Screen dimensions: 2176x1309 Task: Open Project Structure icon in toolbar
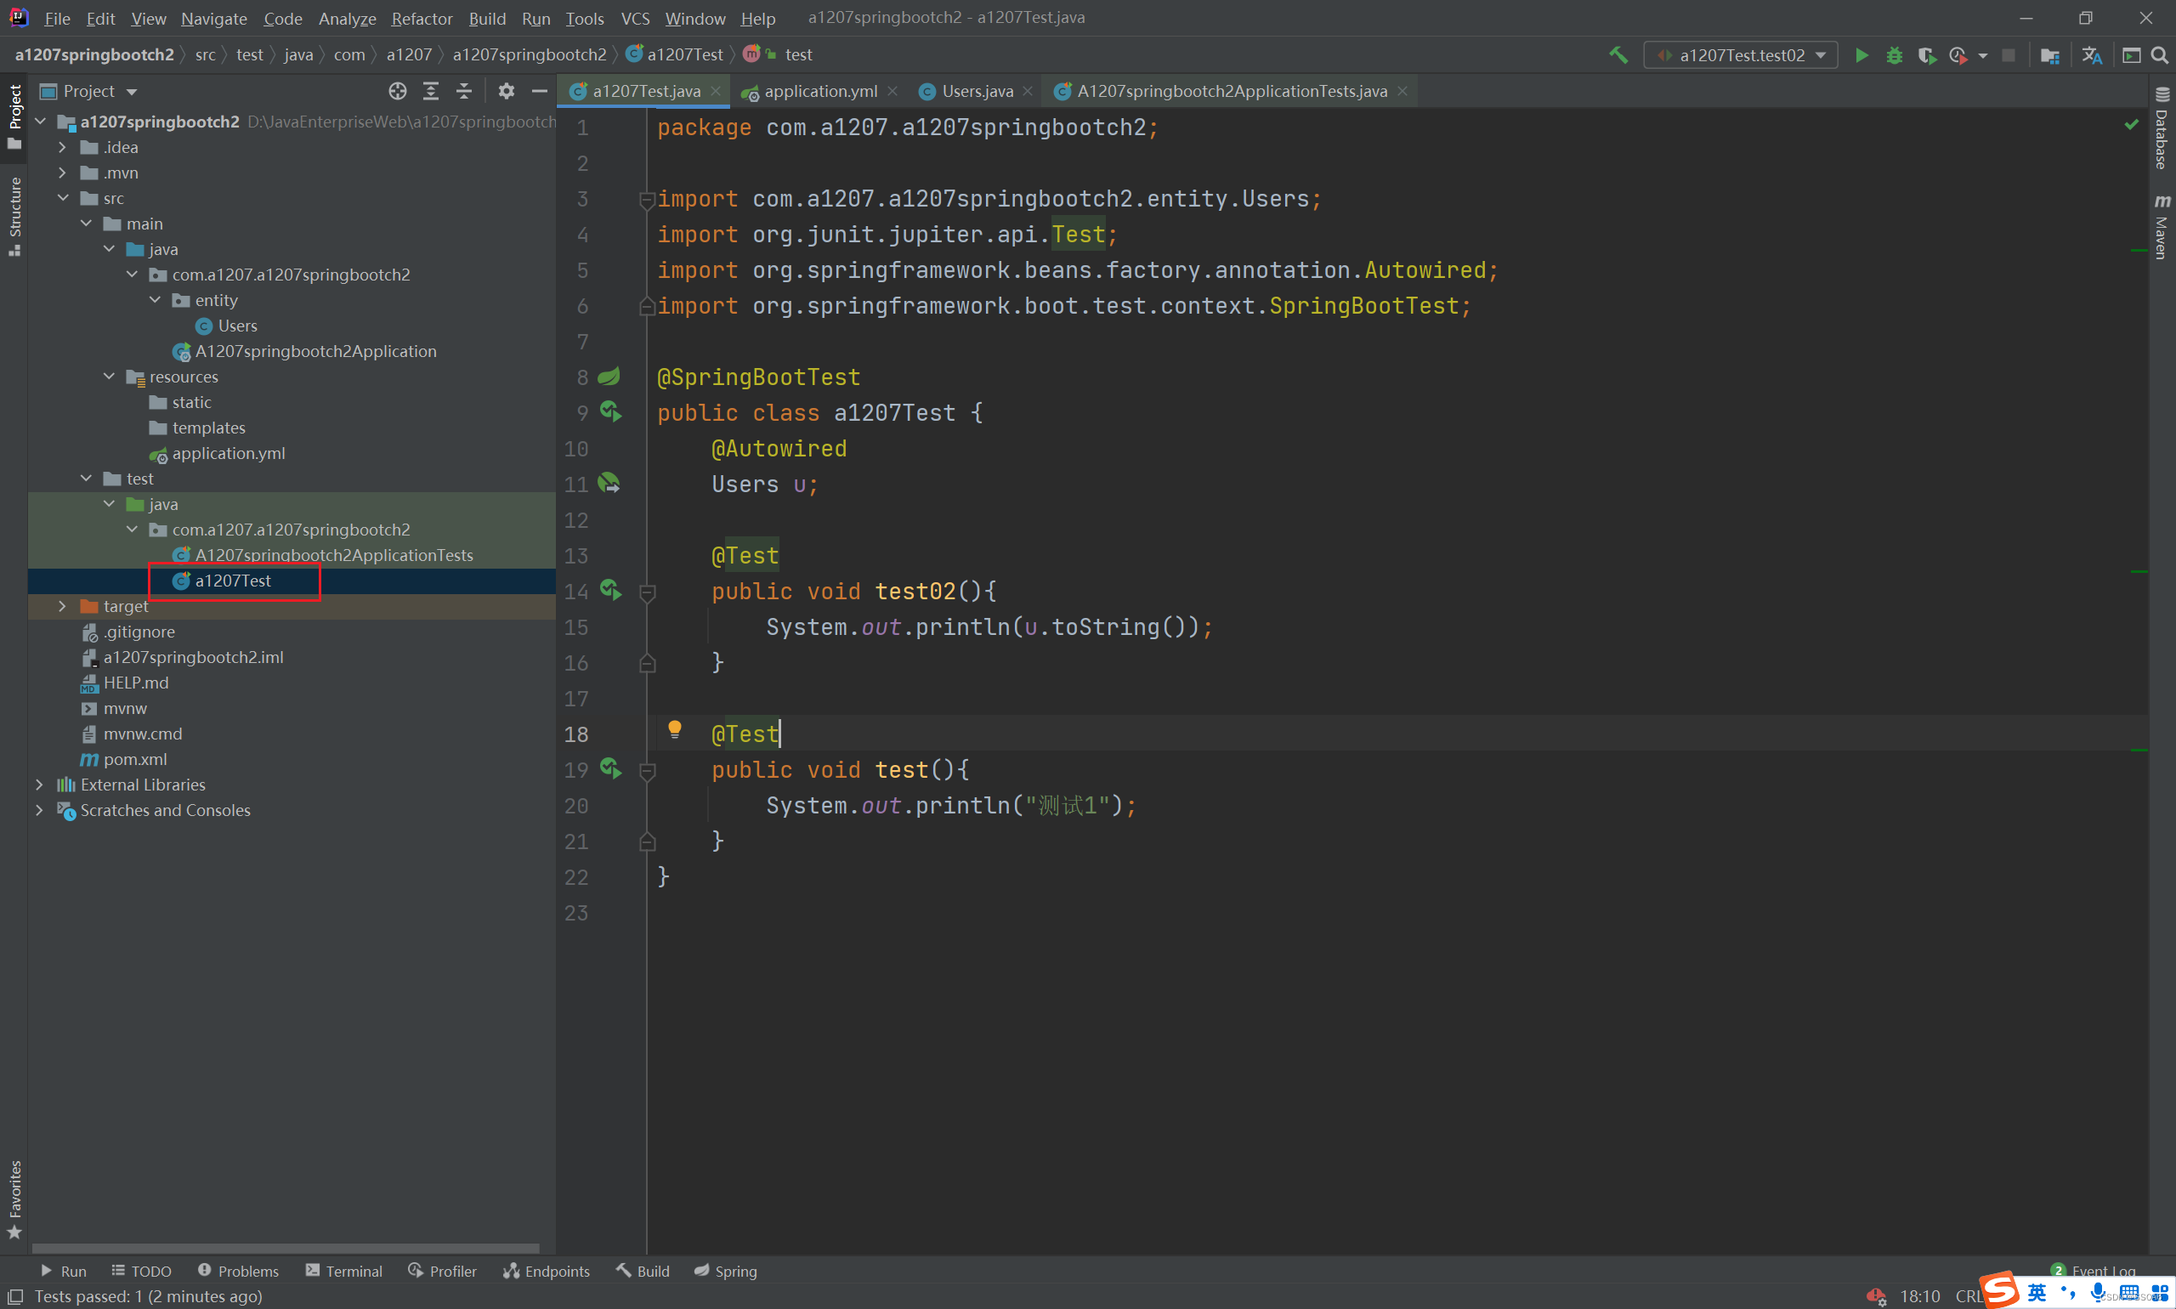click(2050, 55)
